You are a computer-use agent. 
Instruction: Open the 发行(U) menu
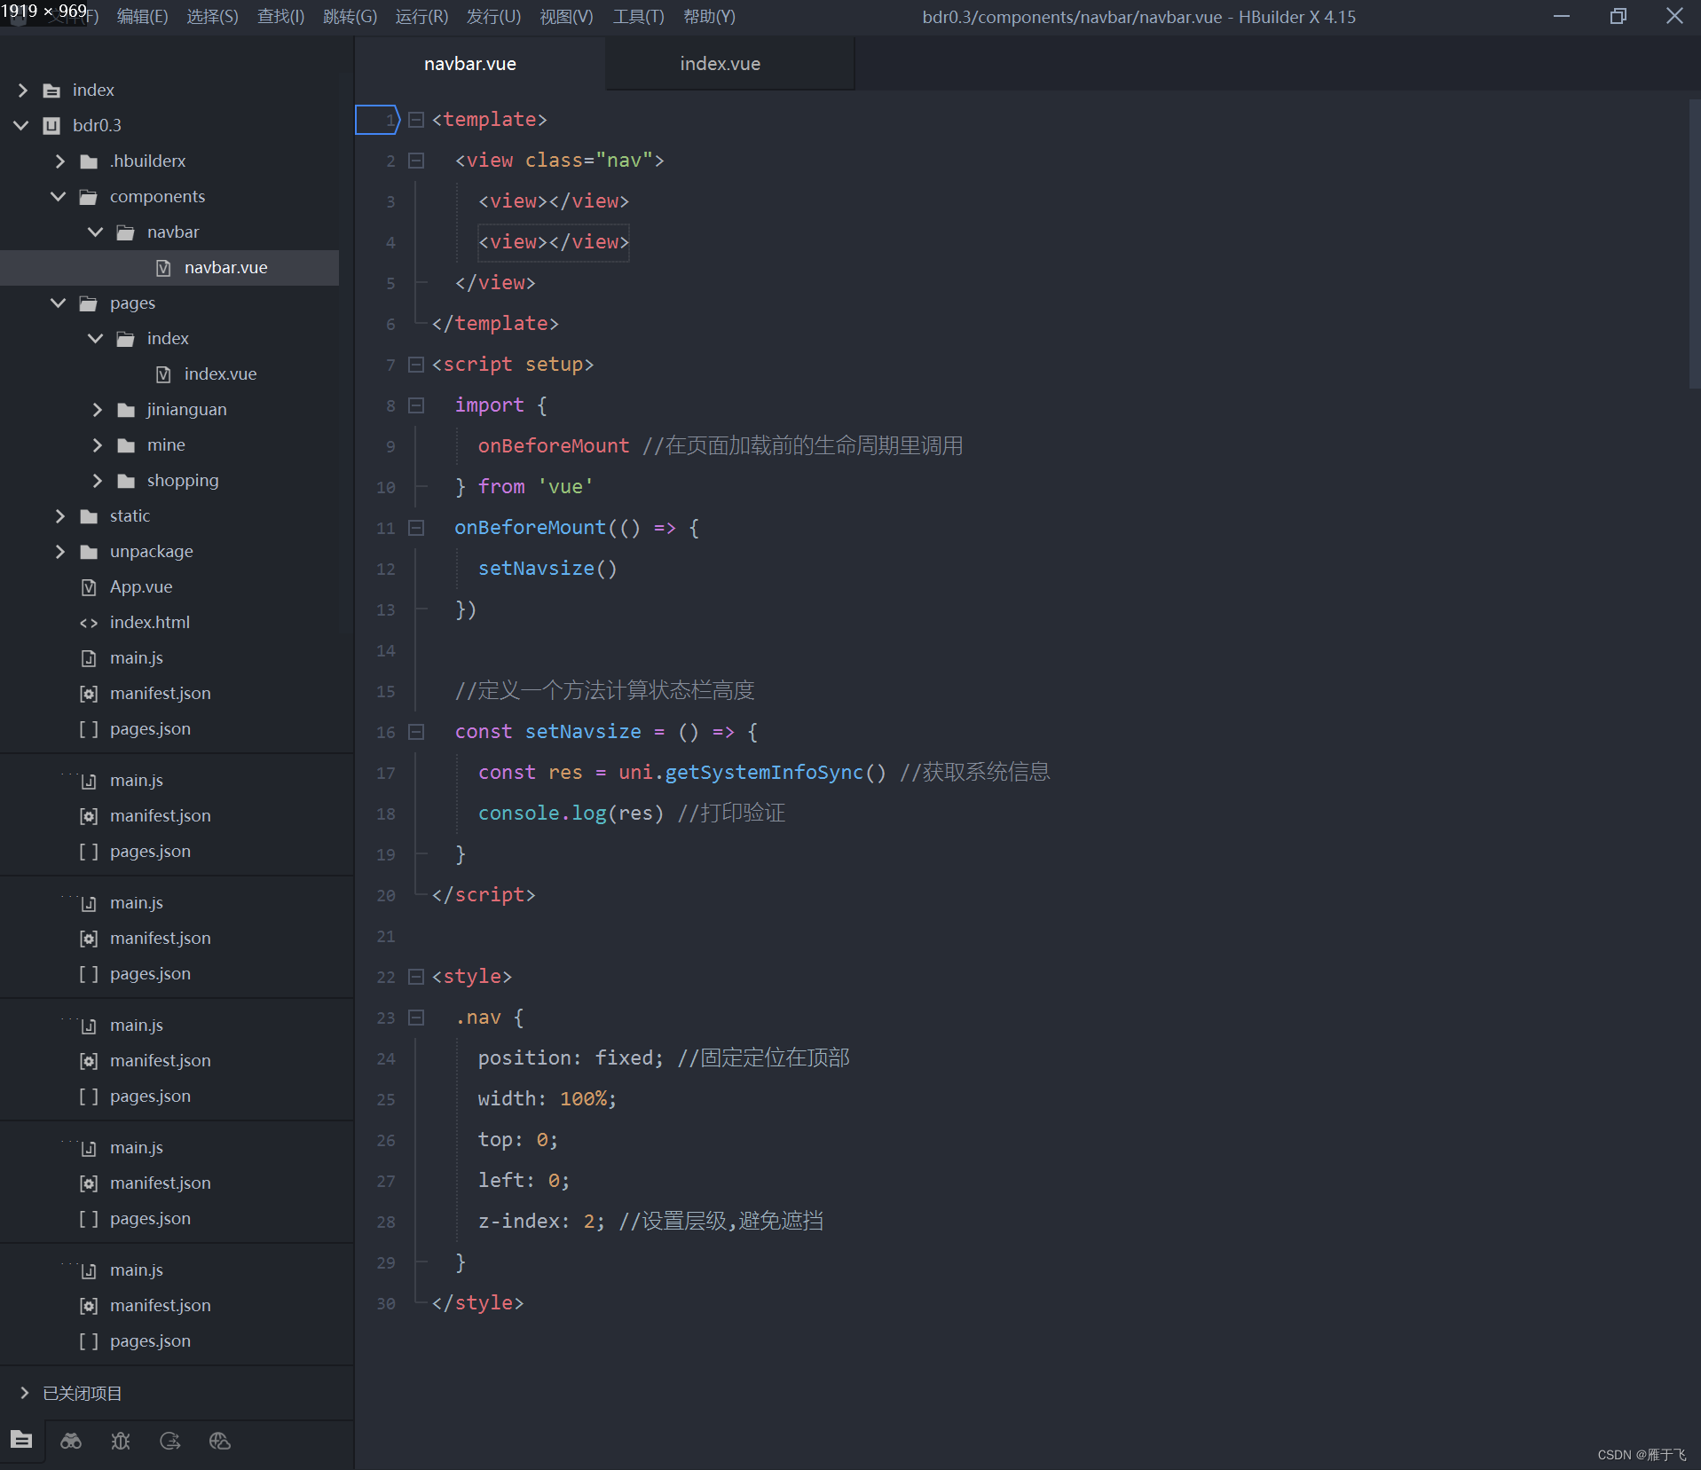pos(493,17)
